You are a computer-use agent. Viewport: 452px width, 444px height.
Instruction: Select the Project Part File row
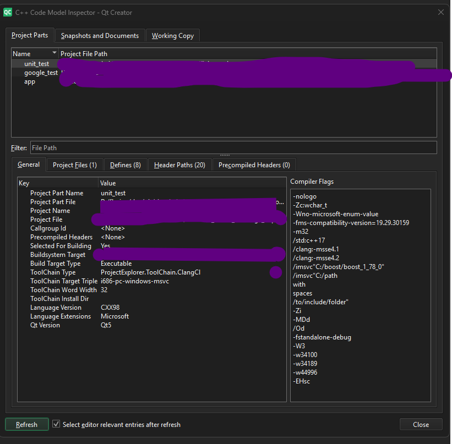(152, 202)
